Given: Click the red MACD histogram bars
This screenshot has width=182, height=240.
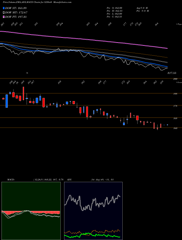Looking at the screenshot, I should click(31, 212).
